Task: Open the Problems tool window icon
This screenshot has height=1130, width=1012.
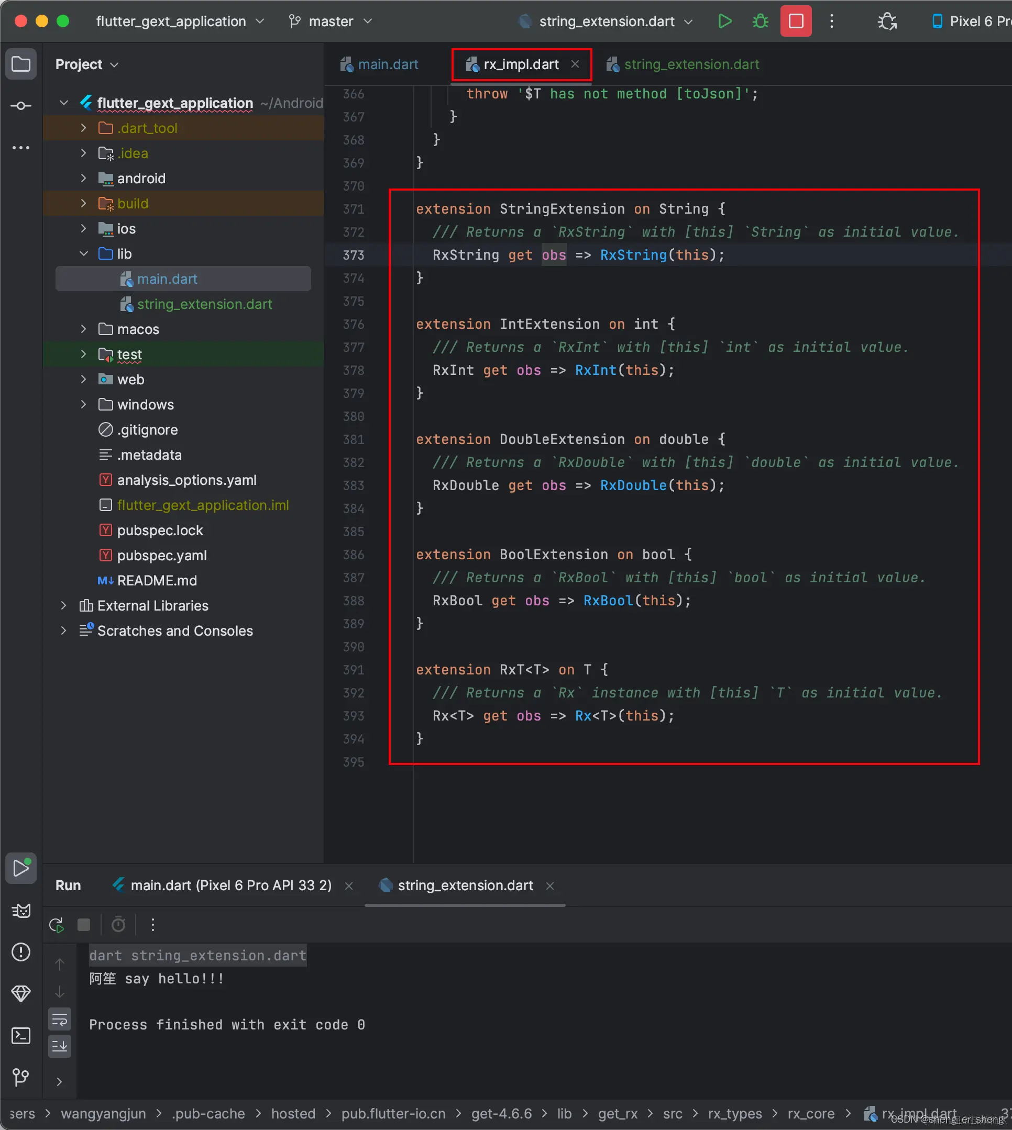Action: [x=20, y=952]
